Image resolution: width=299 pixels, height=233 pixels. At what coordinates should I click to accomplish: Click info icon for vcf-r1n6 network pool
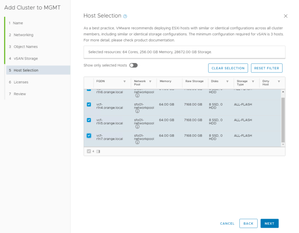[137, 95]
